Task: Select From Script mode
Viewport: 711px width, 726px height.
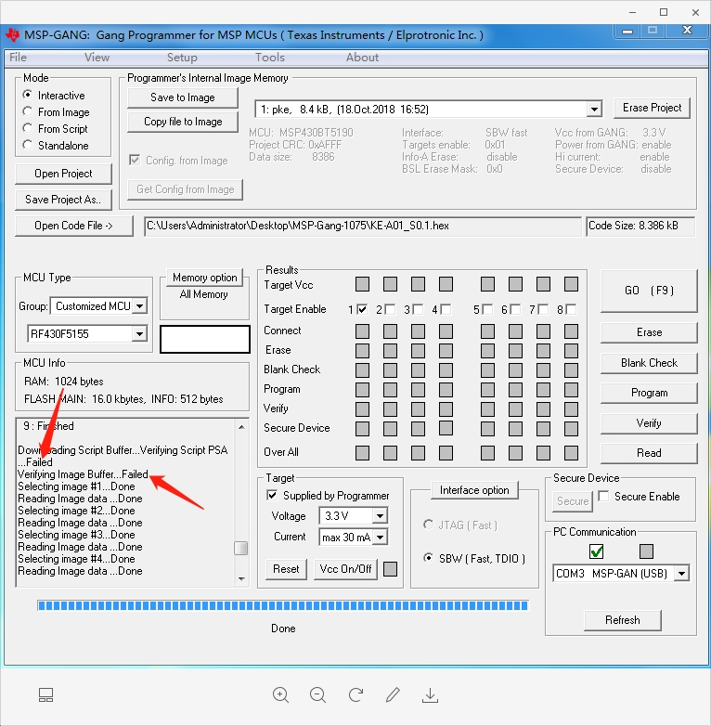Action: point(28,128)
